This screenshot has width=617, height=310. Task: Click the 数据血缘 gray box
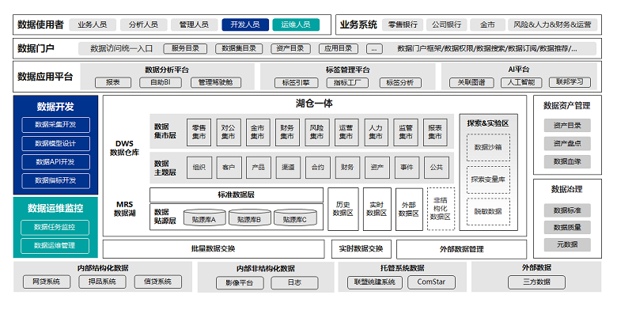[567, 161]
